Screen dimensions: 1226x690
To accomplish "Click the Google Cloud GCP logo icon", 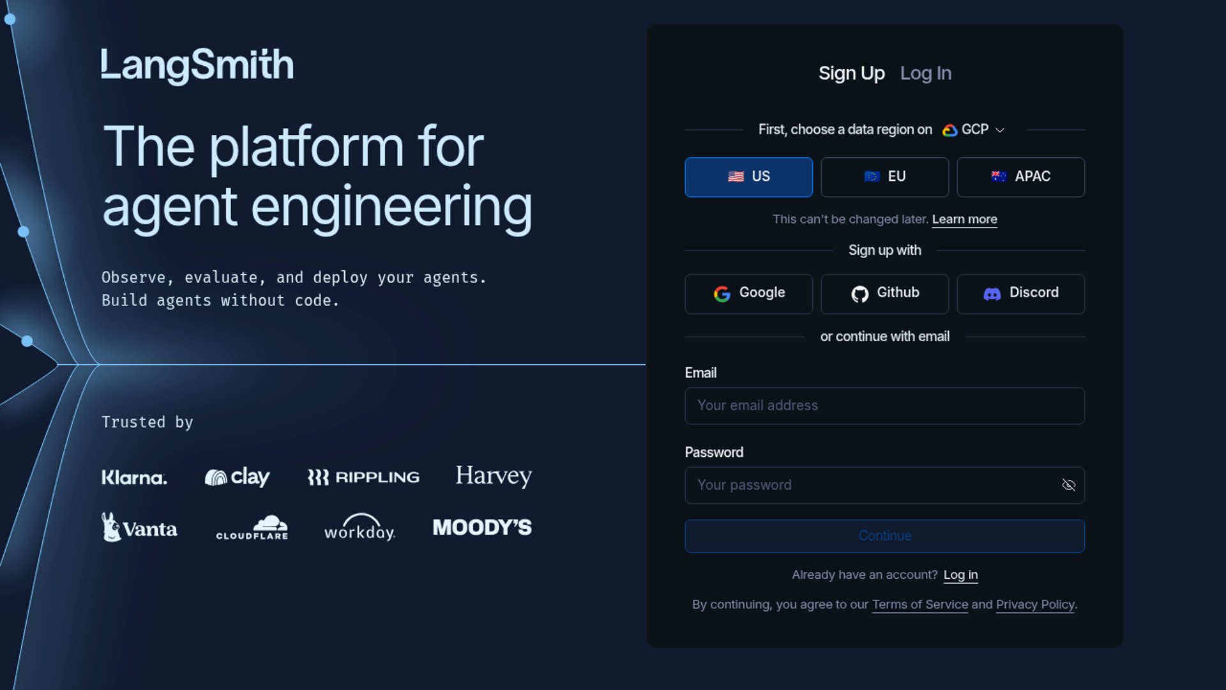I will (x=950, y=130).
